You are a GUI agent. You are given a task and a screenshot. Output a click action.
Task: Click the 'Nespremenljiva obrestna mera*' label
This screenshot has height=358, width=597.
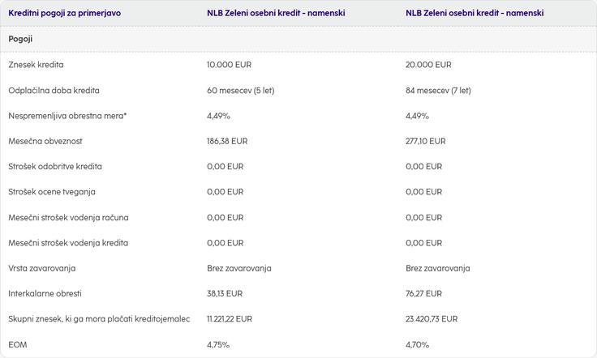click(x=67, y=116)
